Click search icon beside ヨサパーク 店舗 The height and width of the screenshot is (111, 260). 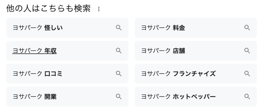click(247, 51)
